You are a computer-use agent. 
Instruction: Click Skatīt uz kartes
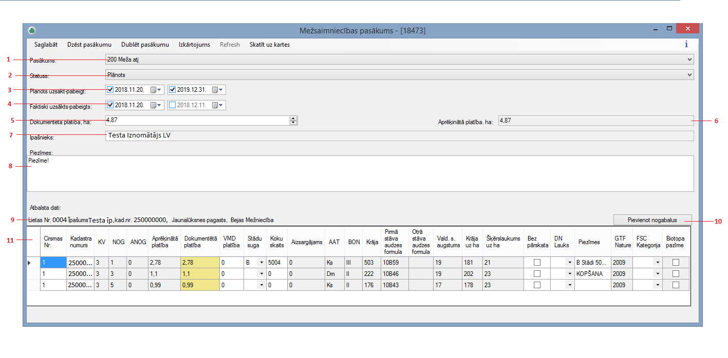click(x=269, y=45)
